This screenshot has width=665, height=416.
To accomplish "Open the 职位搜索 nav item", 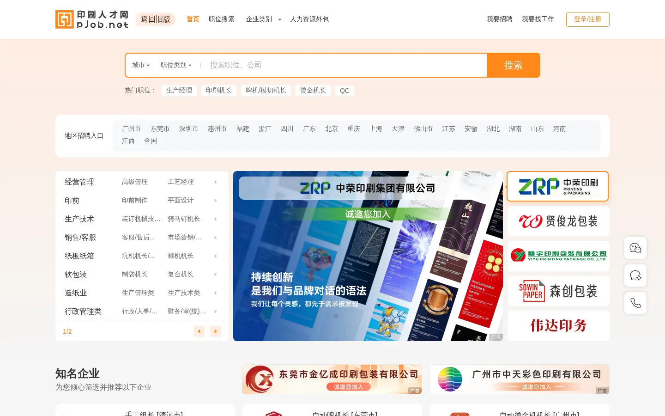I will (x=222, y=19).
